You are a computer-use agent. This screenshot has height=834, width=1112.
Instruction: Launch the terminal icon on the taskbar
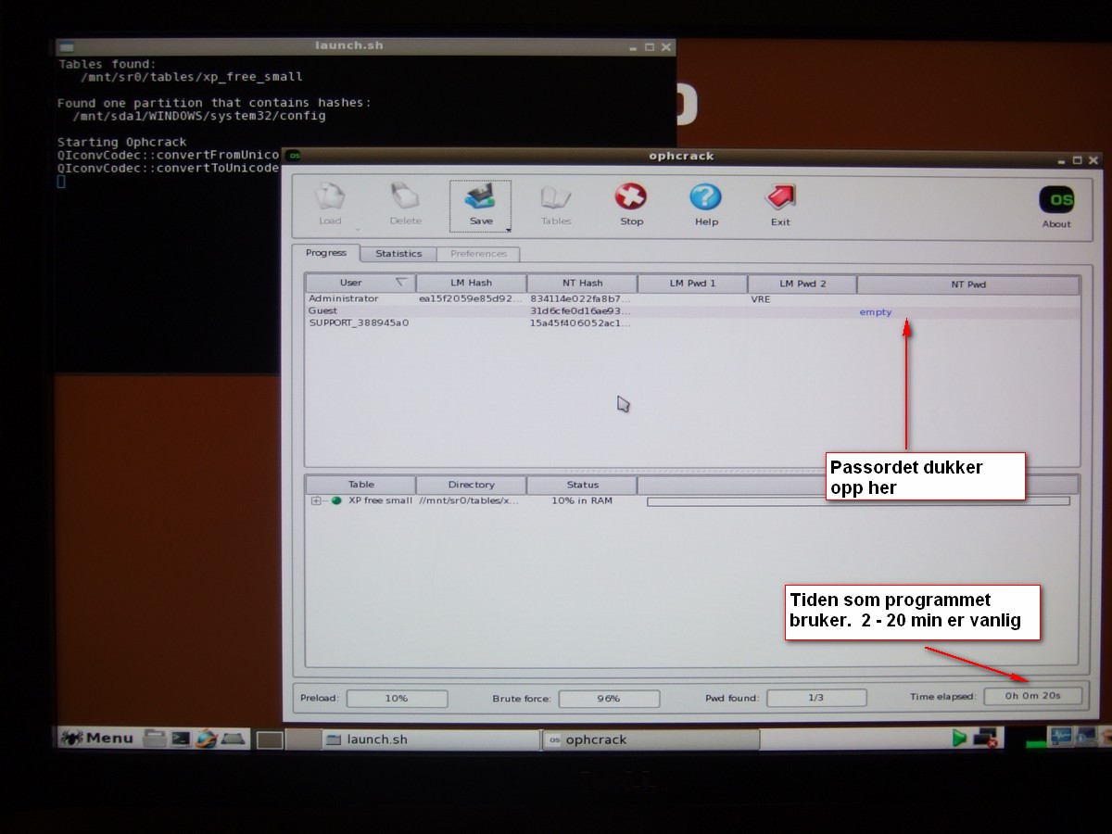181,739
